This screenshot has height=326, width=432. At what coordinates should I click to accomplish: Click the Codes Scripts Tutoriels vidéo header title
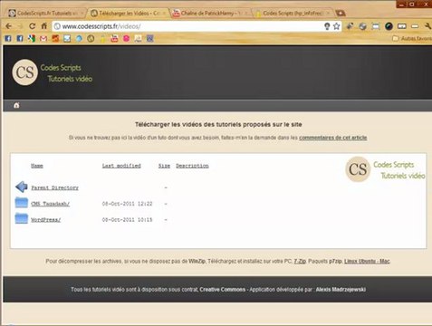(x=66, y=73)
